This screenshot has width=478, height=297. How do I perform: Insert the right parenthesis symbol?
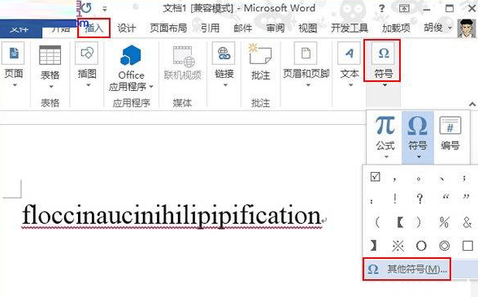(418, 222)
